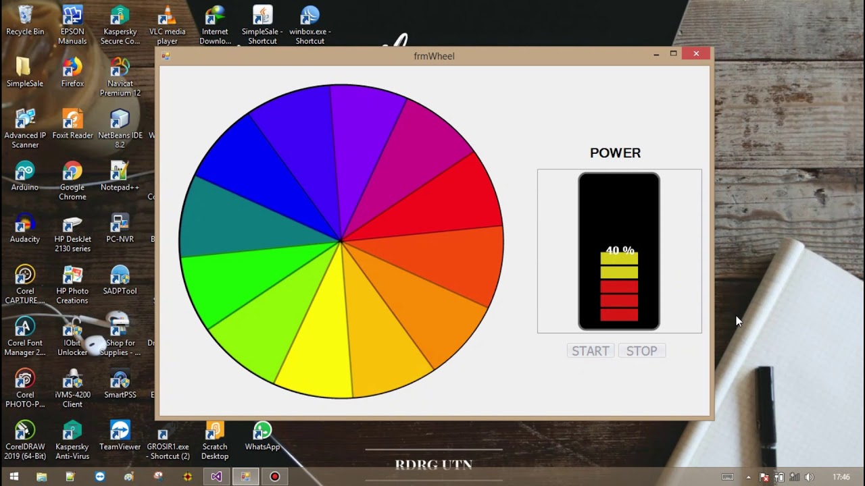Image resolution: width=865 pixels, height=486 pixels.
Task: Select the CorelDRAW 2019 (64-Bit) icon
Action: [25, 441]
